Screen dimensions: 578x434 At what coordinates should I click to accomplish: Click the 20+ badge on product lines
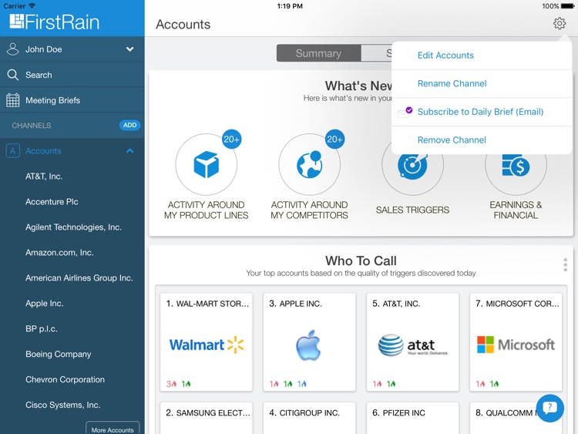point(231,140)
